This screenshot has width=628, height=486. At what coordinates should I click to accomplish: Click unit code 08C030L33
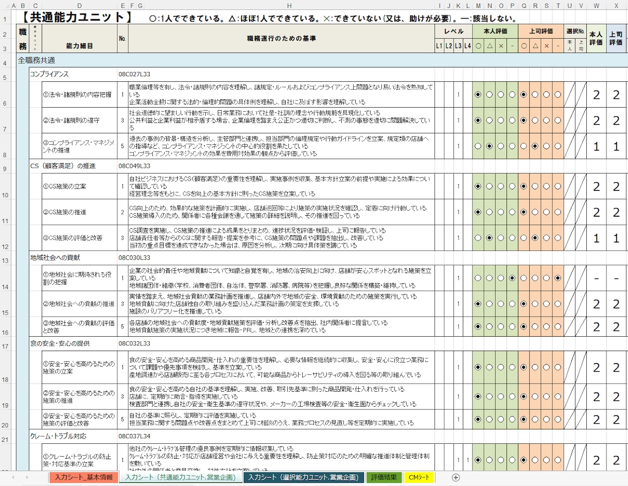(135, 257)
